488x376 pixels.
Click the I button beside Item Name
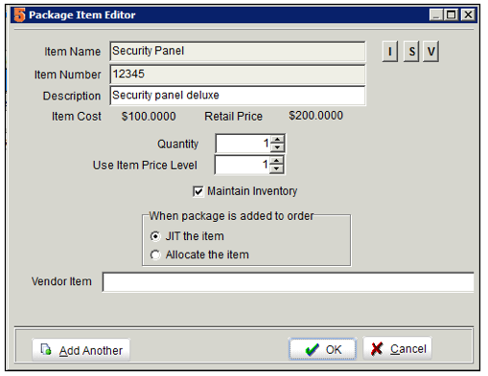pyautogui.click(x=389, y=52)
